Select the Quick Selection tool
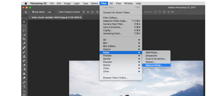This screenshot has height=96, width=214. tap(24, 35)
